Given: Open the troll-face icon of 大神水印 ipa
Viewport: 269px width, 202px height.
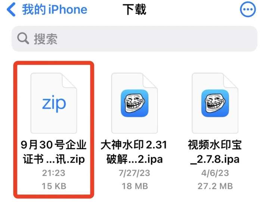Looking at the screenshot, I should coord(134,103).
